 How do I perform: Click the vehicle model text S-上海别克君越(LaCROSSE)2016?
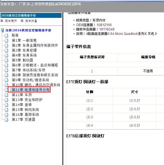coord(54,4)
